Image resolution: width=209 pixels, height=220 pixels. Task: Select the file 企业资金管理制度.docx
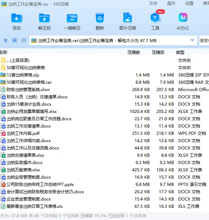point(29,199)
